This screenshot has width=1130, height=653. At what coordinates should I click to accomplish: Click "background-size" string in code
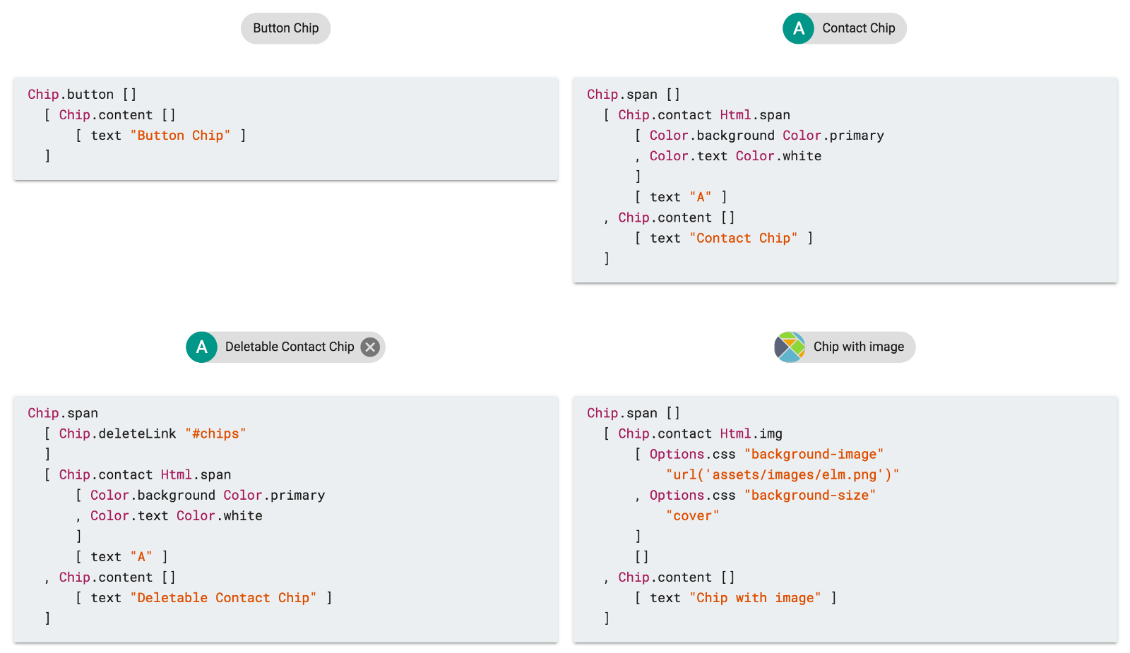(809, 496)
